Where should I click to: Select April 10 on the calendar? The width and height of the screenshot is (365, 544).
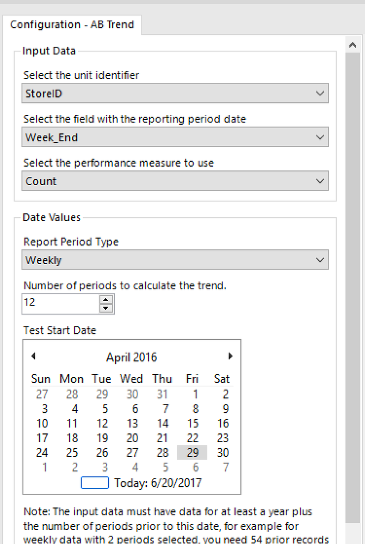pos(42,423)
